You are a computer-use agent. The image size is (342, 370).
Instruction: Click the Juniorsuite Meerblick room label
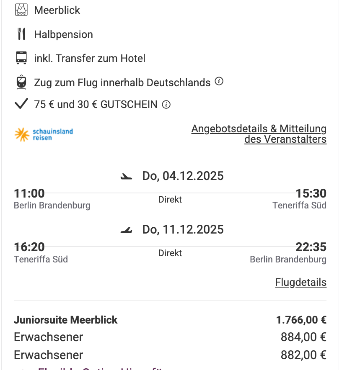(x=66, y=320)
